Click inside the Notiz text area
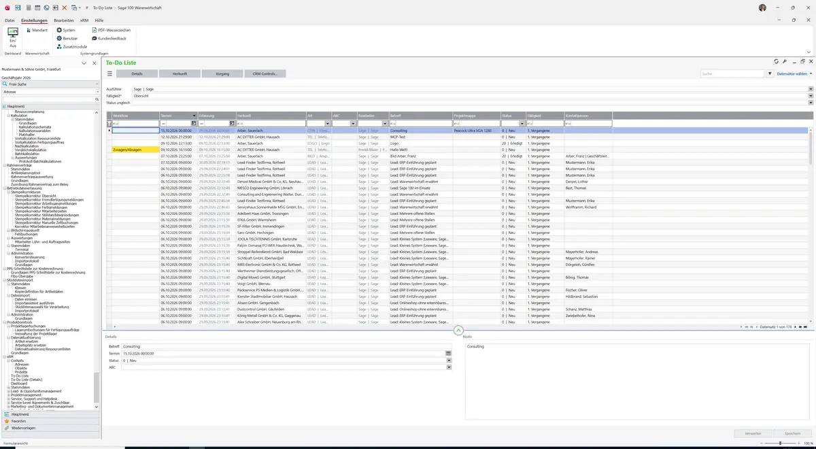Viewport: 816px width, 449px height. pyautogui.click(x=638, y=381)
